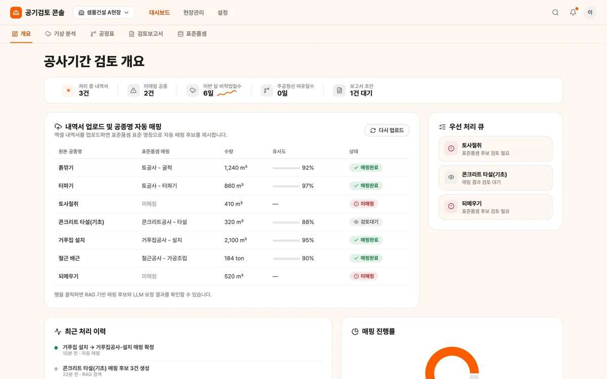The width and height of the screenshot is (607, 379).
Task: Click the 미매핑 badge in 토사절취 row
Action: pos(364,204)
